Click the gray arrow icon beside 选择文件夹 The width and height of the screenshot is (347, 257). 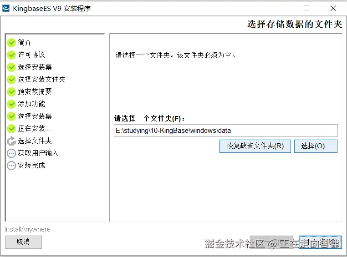pos(11,141)
